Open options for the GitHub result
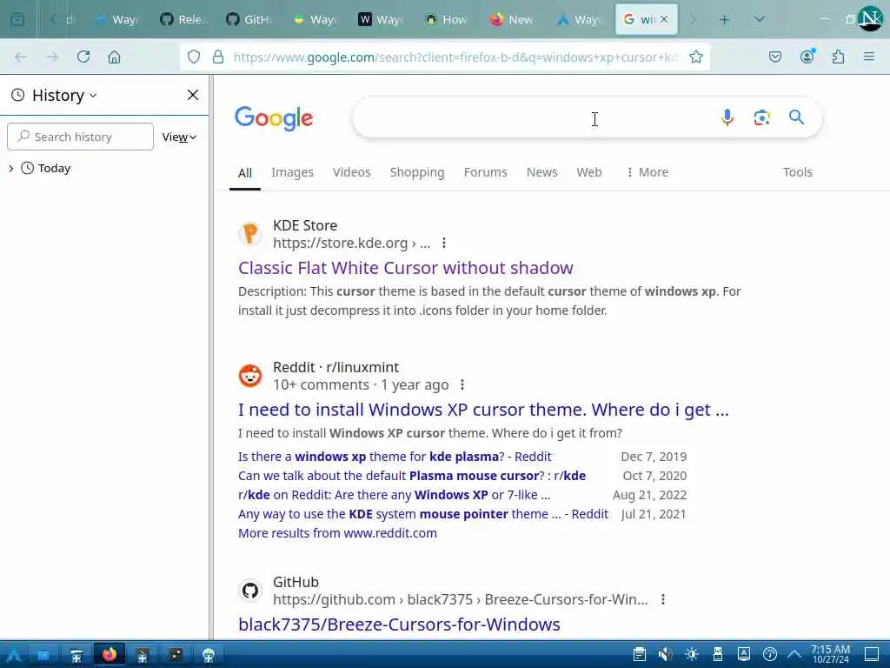This screenshot has width=890, height=668. [x=662, y=600]
